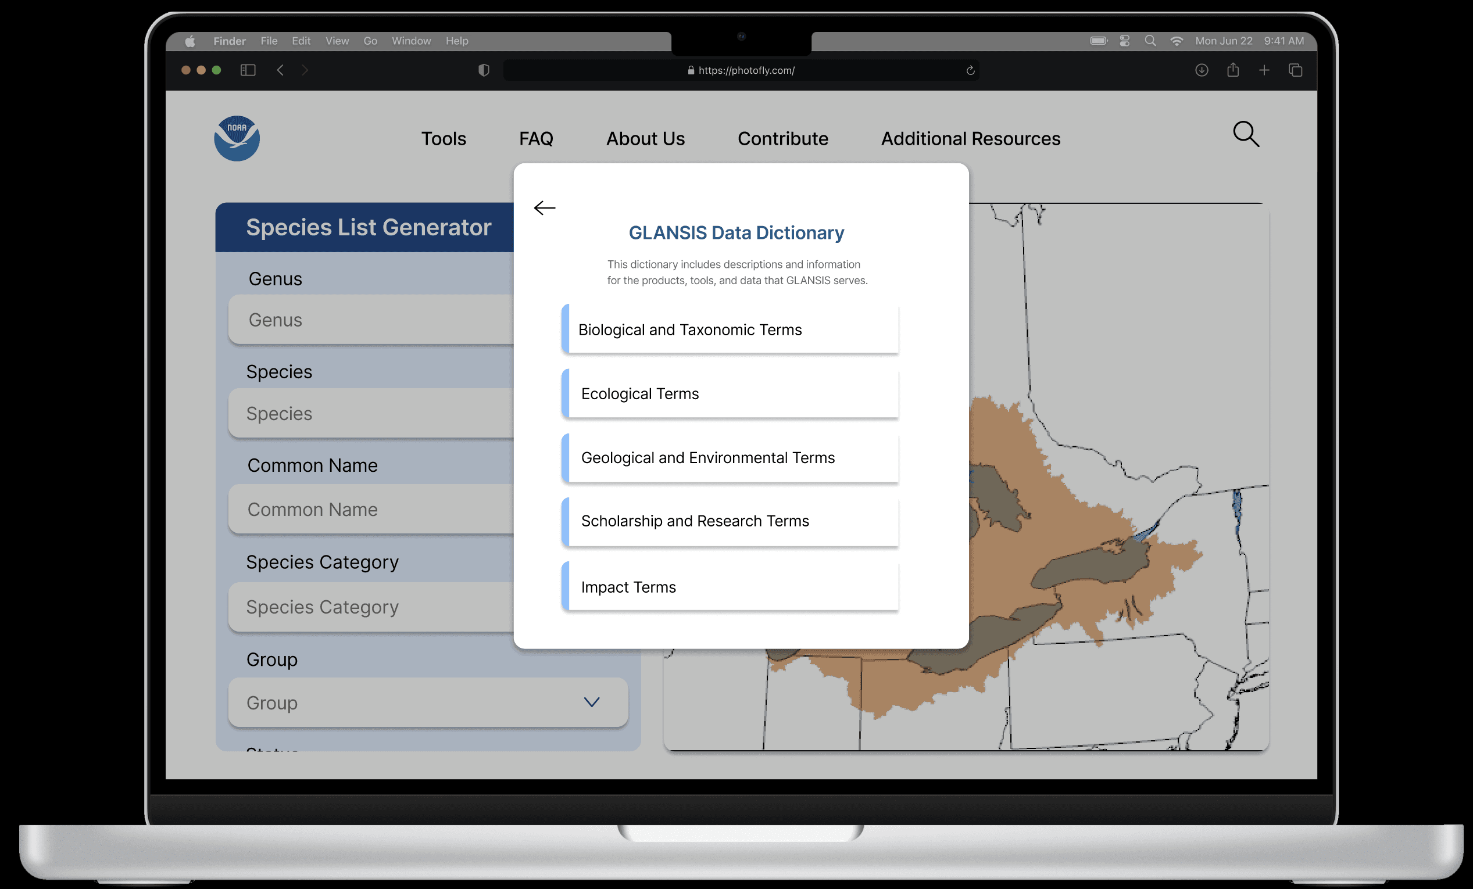Expand the Group dropdown chevron
The width and height of the screenshot is (1473, 889).
pos(591,702)
